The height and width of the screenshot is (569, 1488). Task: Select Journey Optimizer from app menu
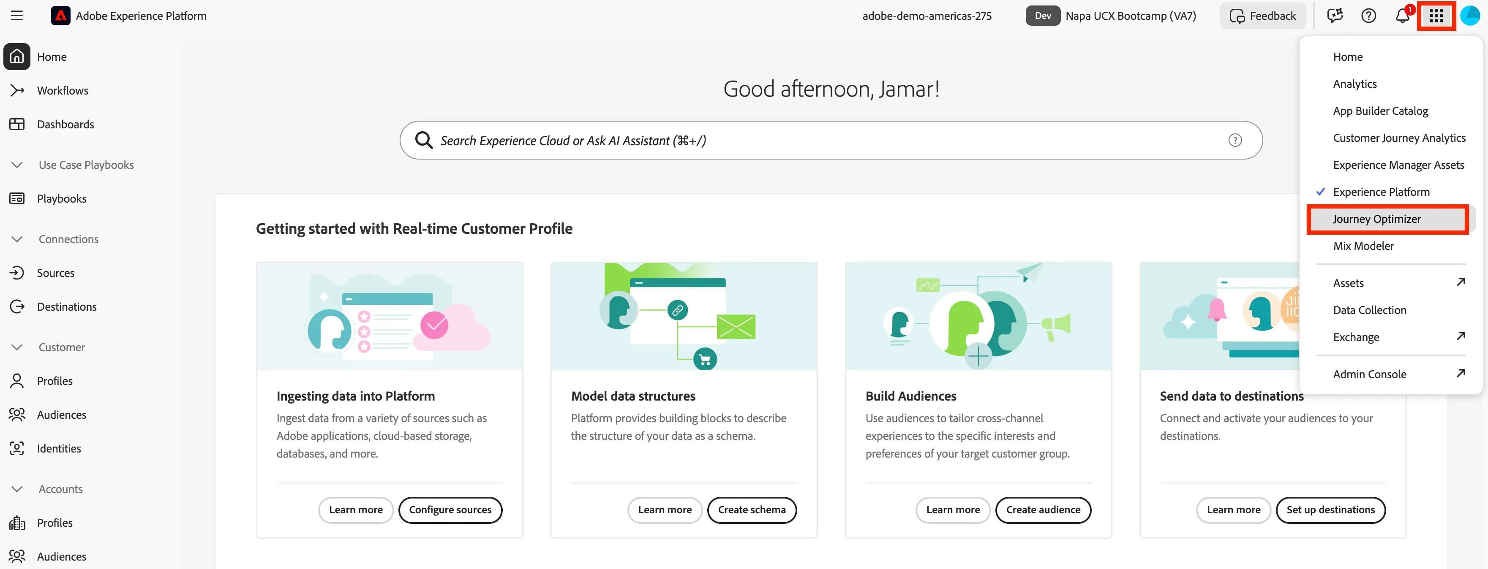(x=1387, y=219)
